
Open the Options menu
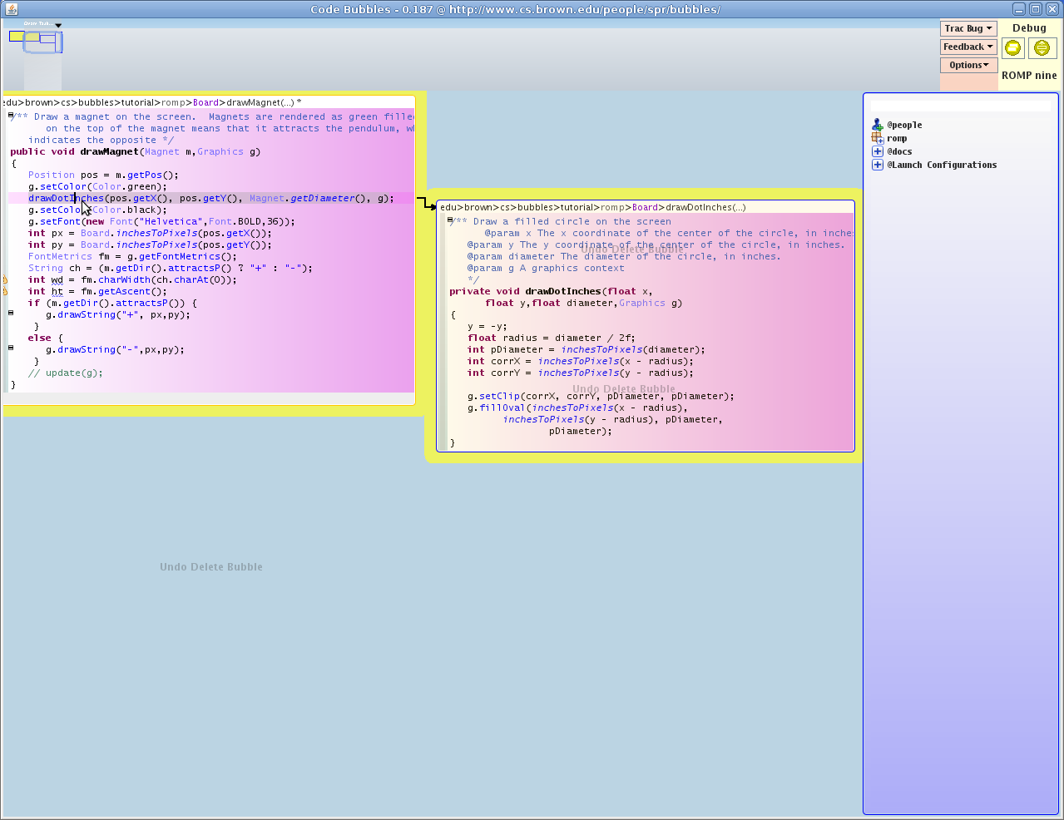point(968,65)
